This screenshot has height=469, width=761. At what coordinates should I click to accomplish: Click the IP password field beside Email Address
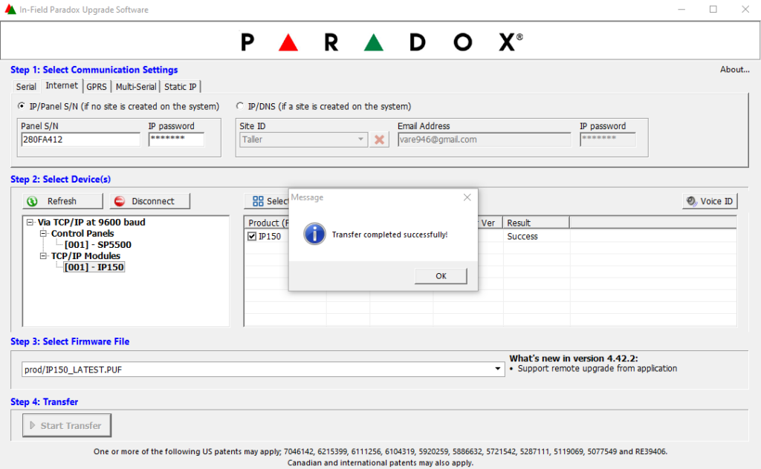[608, 140]
